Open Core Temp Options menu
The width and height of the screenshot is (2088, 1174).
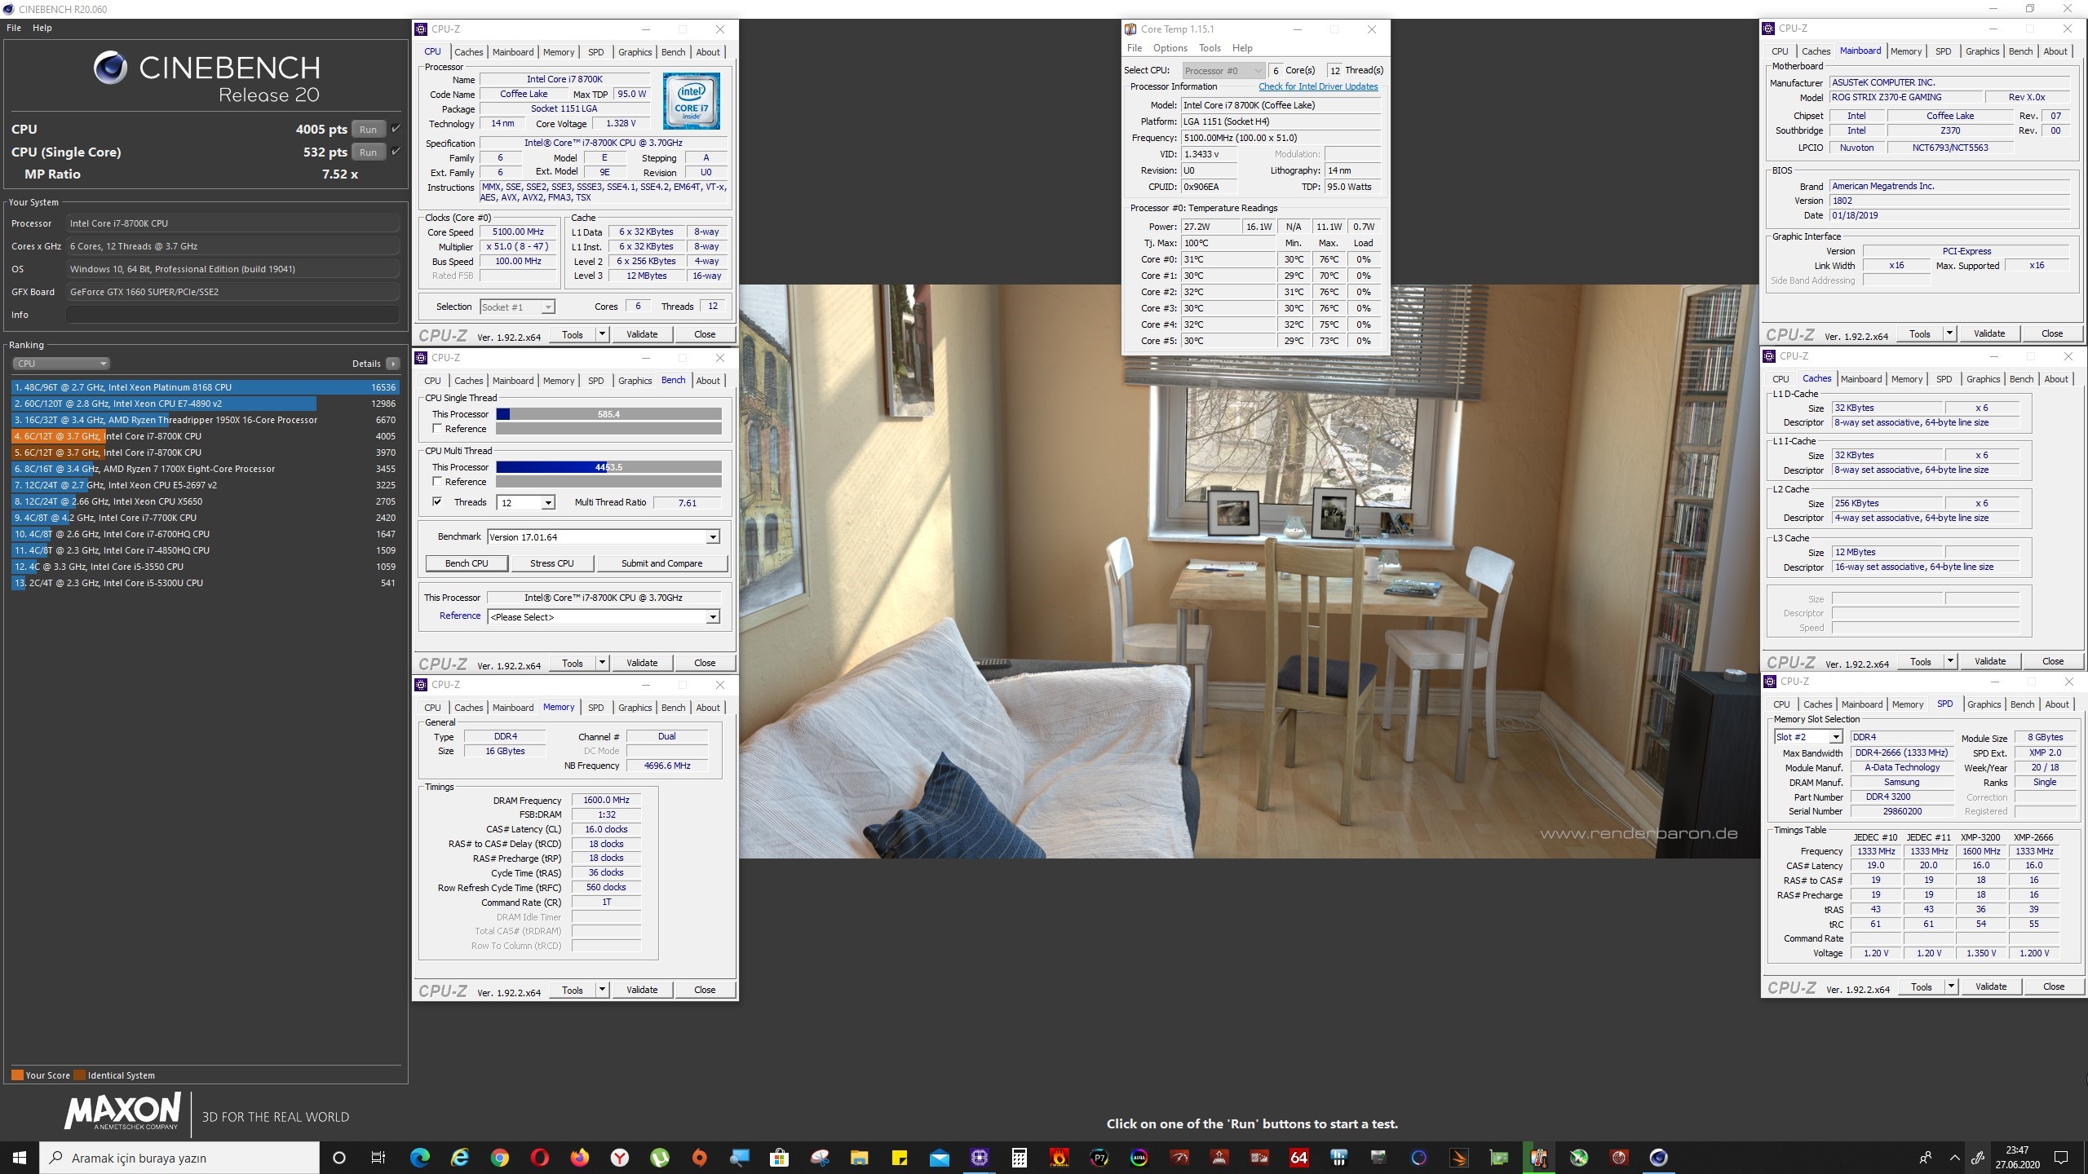point(1170,48)
